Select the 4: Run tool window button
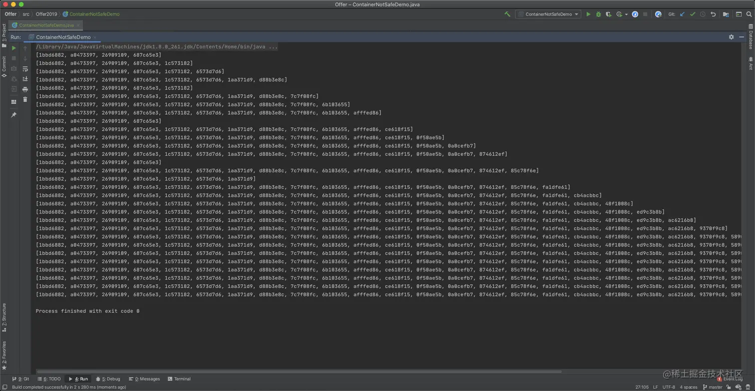755x391 pixels. (78, 379)
